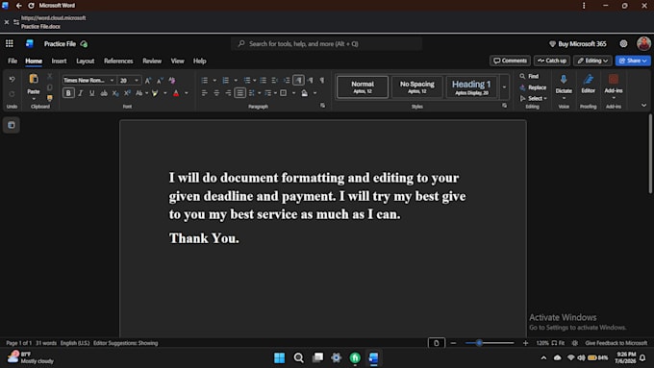Open the Editing mode dropdown

592,61
